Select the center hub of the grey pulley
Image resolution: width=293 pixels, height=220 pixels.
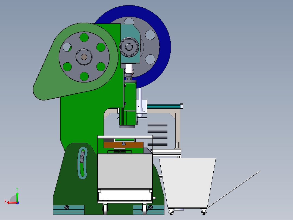click(x=84, y=57)
